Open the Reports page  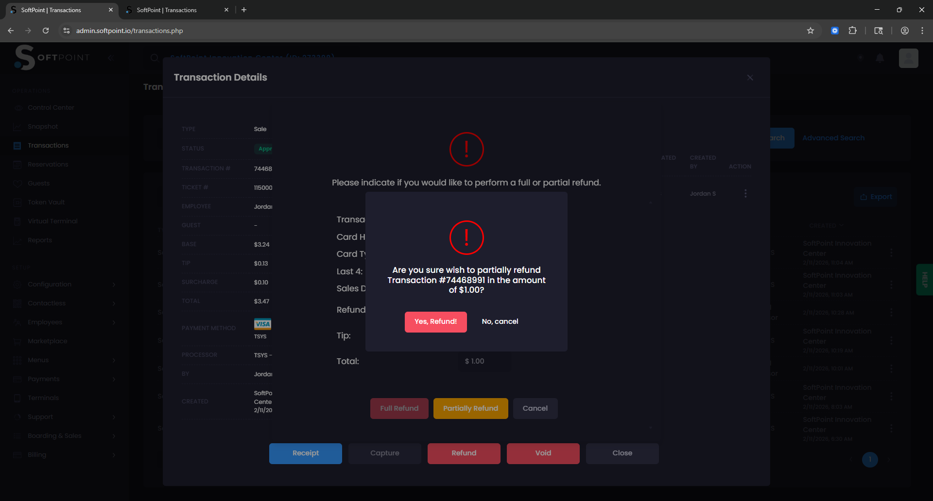click(x=40, y=240)
